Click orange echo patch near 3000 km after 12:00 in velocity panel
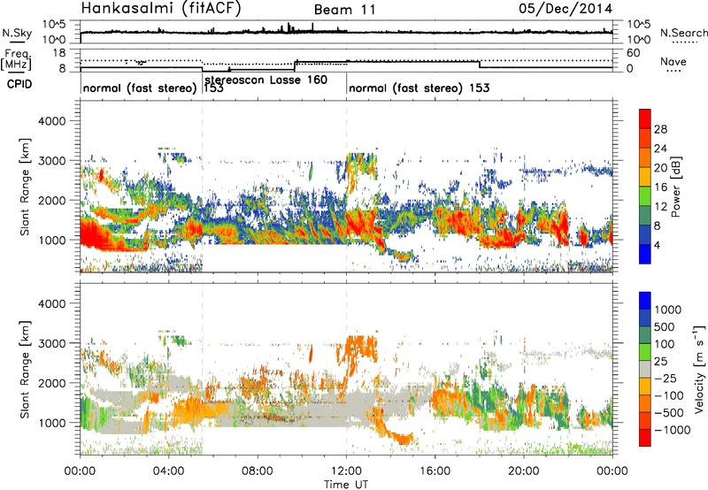This screenshot has height=490, width=708. coord(360,347)
